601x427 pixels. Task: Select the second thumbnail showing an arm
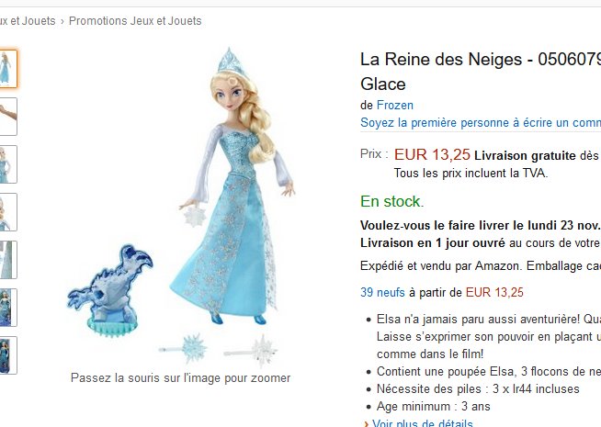point(6,117)
